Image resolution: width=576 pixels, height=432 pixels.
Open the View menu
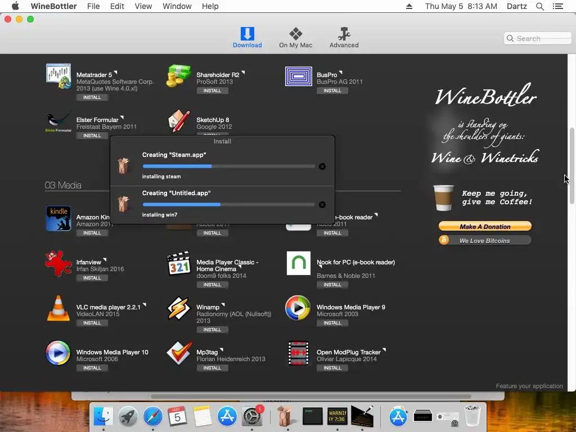click(143, 6)
